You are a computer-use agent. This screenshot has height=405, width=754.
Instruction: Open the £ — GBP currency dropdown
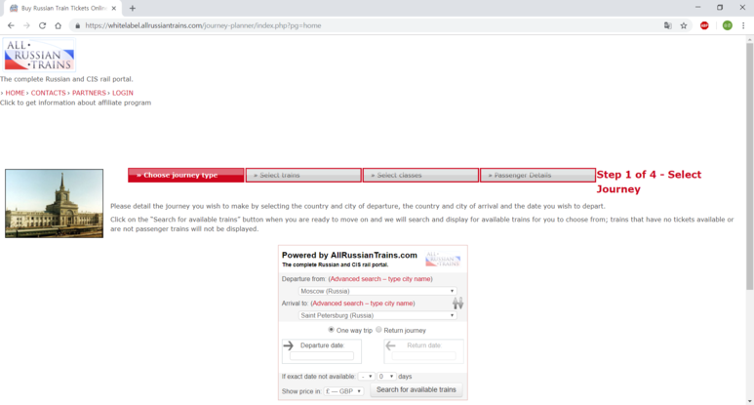(343, 391)
